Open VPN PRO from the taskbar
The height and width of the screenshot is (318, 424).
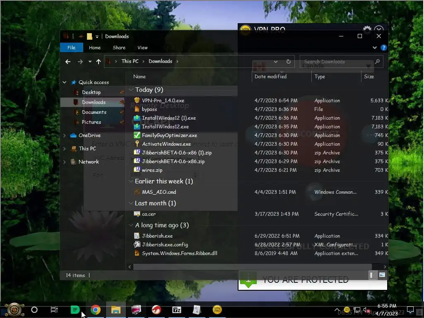(x=217, y=310)
